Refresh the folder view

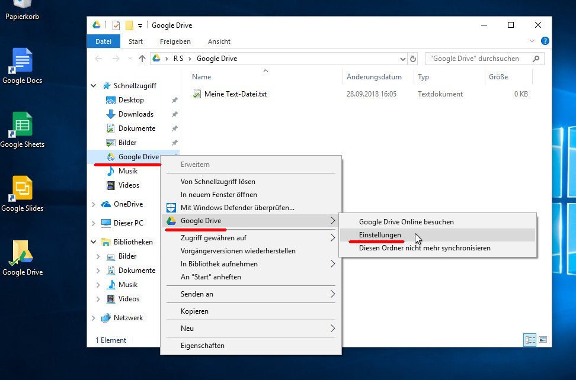pyautogui.click(x=413, y=59)
